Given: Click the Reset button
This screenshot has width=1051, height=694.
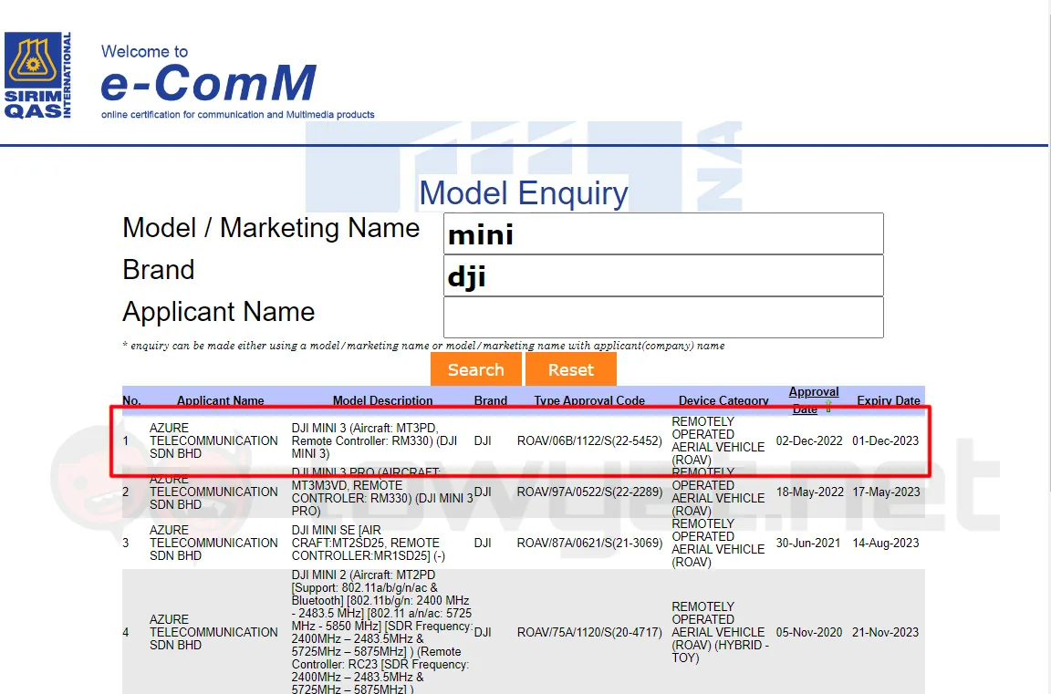Looking at the screenshot, I should 571,369.
